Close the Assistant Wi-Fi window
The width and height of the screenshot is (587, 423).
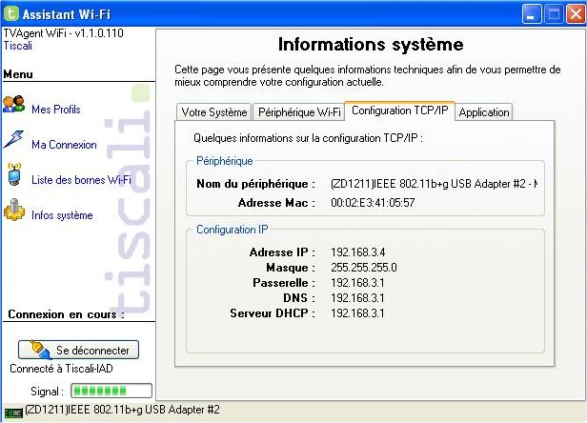pyautogui.click(x=576, y=14)
